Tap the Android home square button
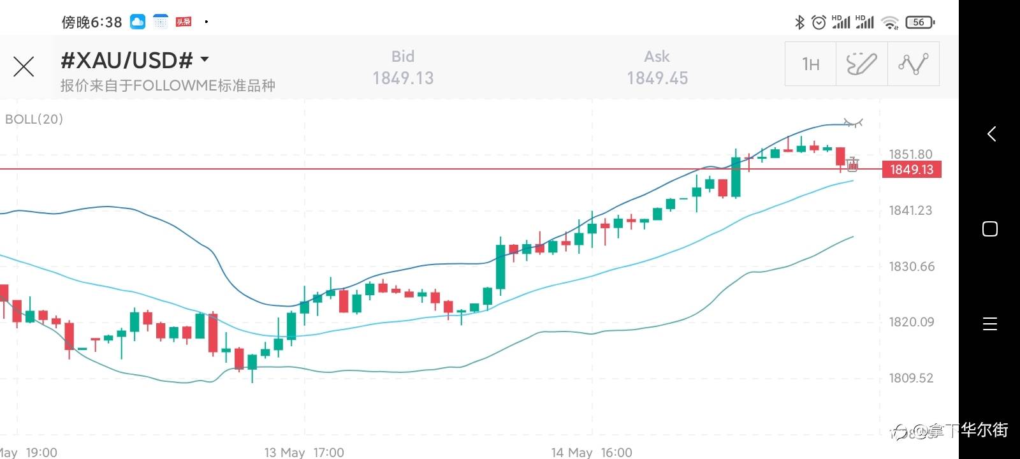The image size is (1020, 459). pyautogui.click(x=990, y=229)
